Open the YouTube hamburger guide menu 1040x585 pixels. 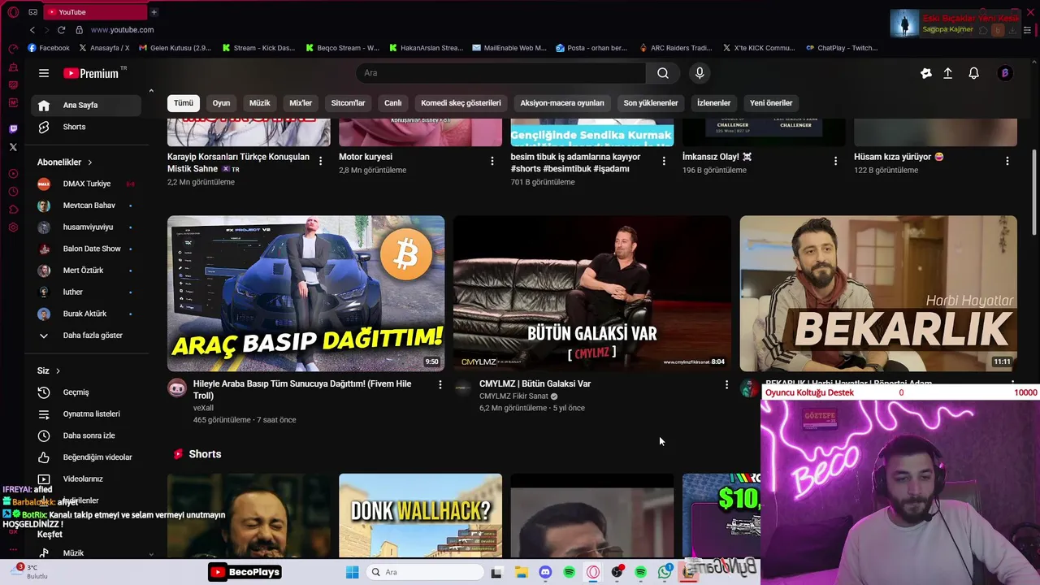(x=44, y=73)
